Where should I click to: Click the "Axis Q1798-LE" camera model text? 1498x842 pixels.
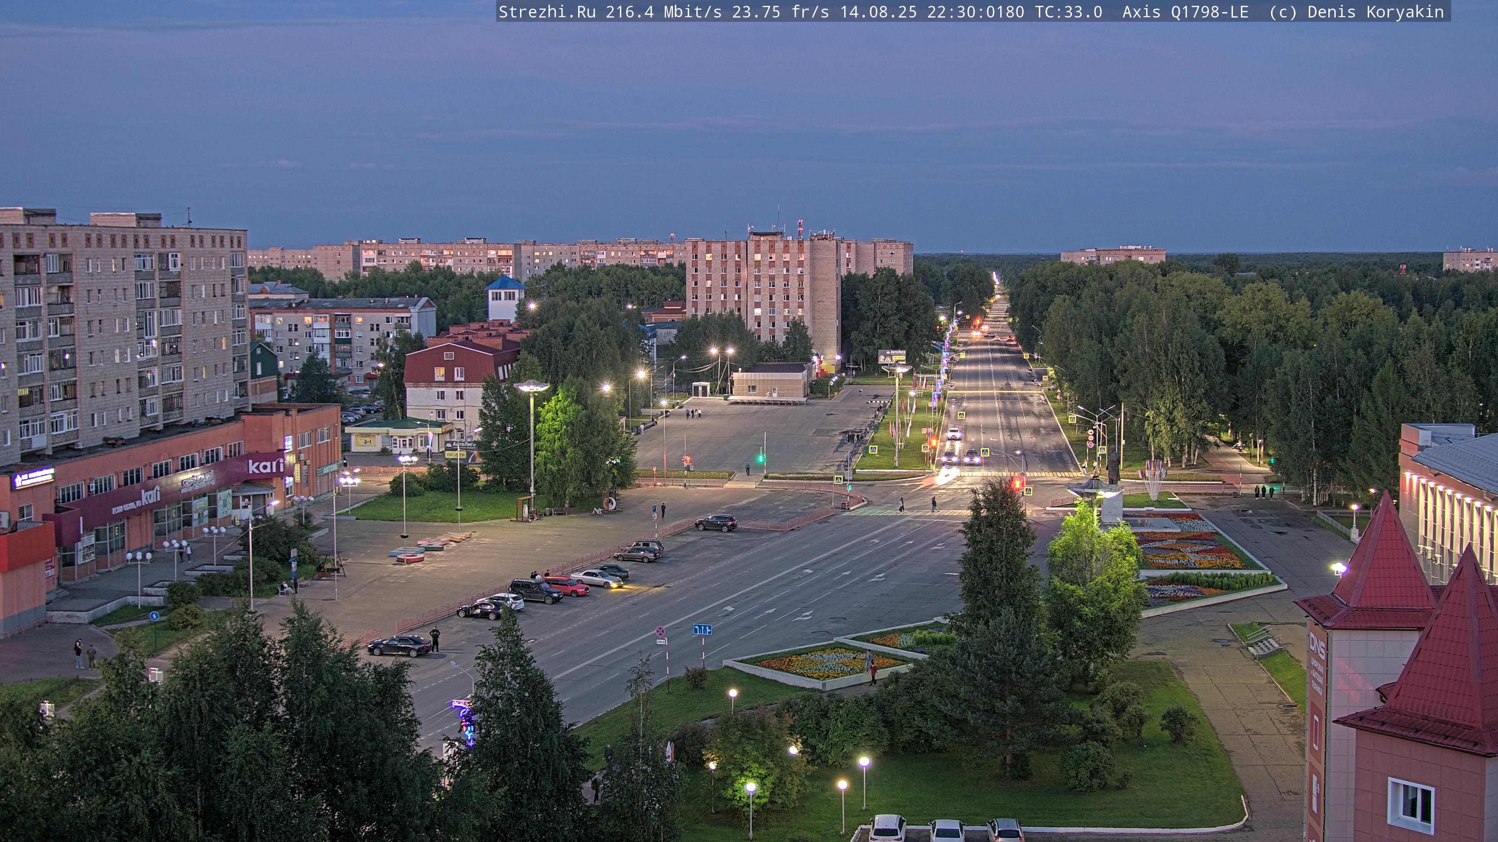coord(1185,12)
